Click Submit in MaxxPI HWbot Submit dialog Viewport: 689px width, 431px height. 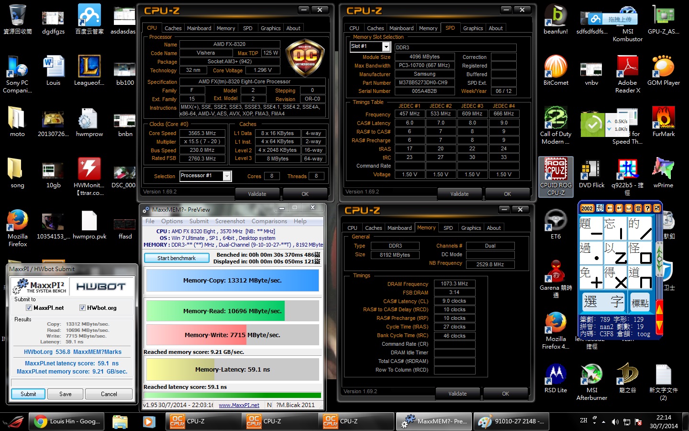tap(28, 394)
